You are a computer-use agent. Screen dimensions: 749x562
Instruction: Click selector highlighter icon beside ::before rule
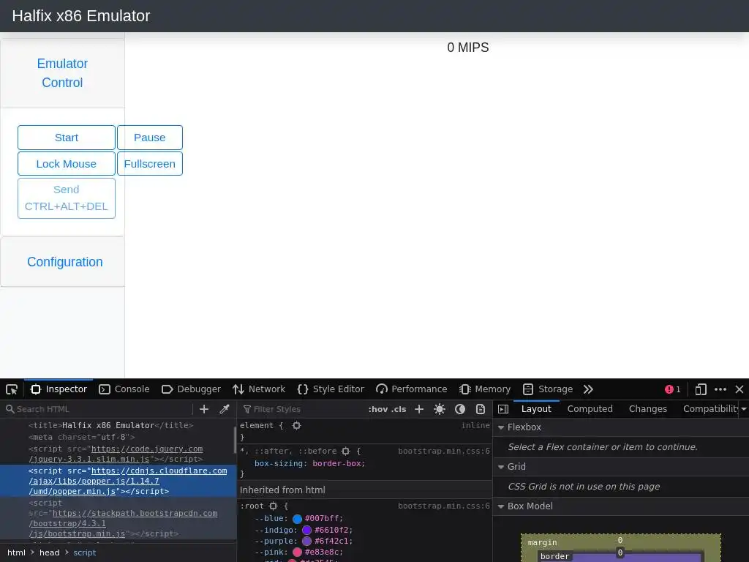tap(346, 451)
